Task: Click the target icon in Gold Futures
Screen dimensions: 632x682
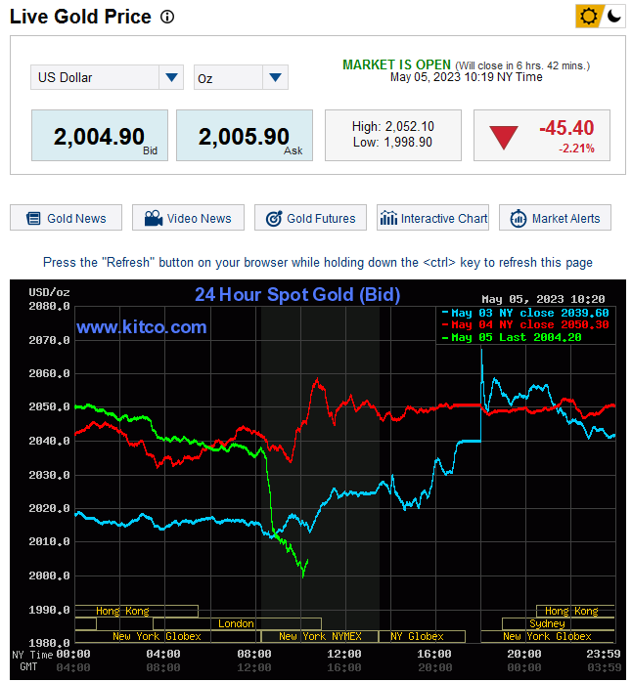Action: 274,218
